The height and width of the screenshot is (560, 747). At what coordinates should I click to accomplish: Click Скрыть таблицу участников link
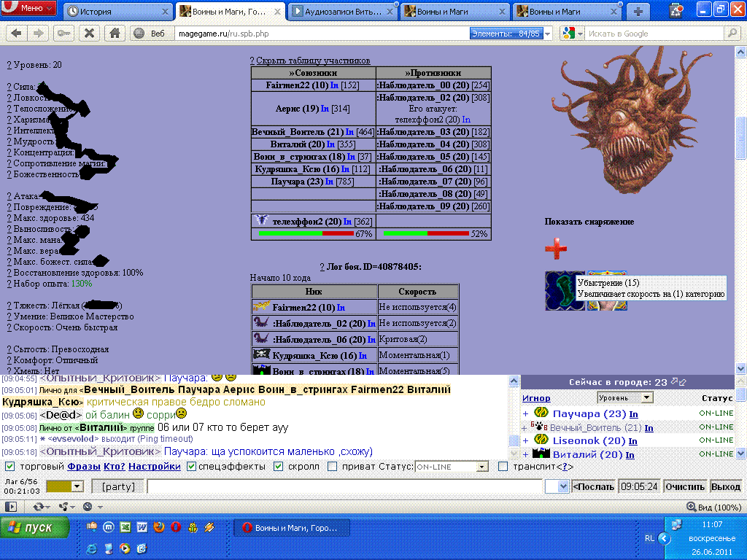click(x=313, y=61)
